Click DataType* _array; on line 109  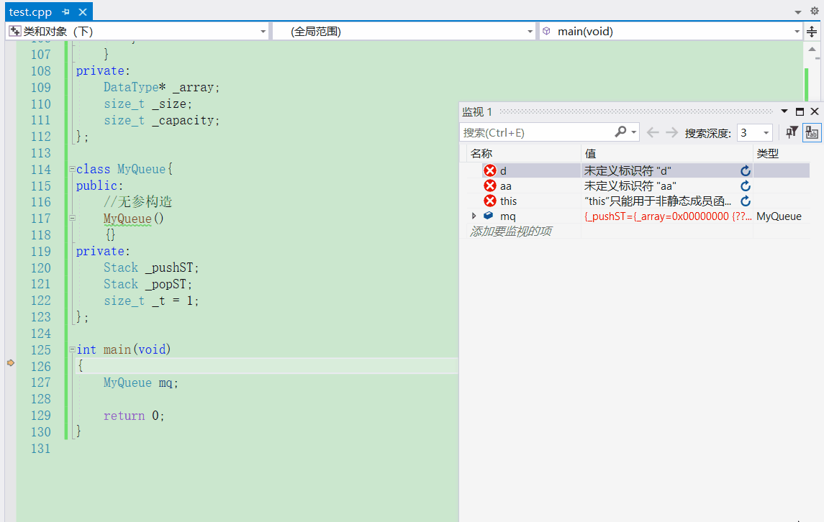[x=161, y=87]
